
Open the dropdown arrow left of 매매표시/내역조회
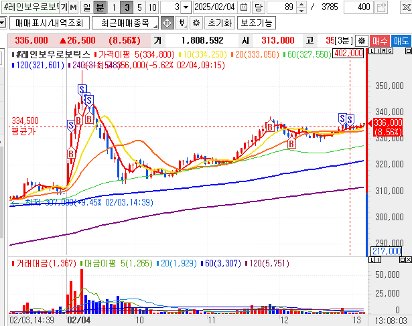3,23
